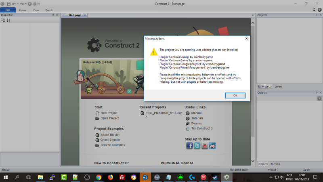Image resolution: width=323 pixels, height=182 pixels.
Task: Click the Twitter icon
Action: point(197,146)
